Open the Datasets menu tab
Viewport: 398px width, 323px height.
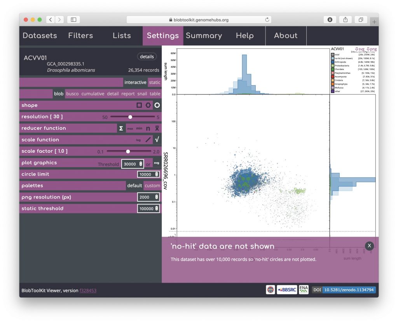tap(40, 36)
